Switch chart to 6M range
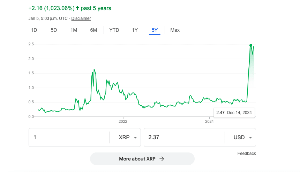 pos(93,30)
